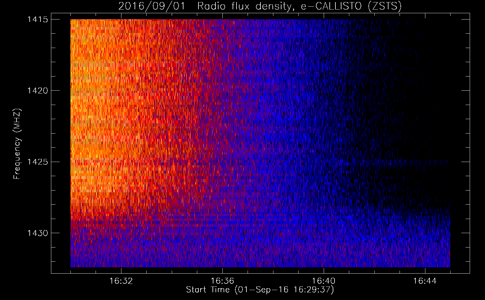Click the 16:32 time tick label
This screenshot has height=300, width=485.
(121, 281)
